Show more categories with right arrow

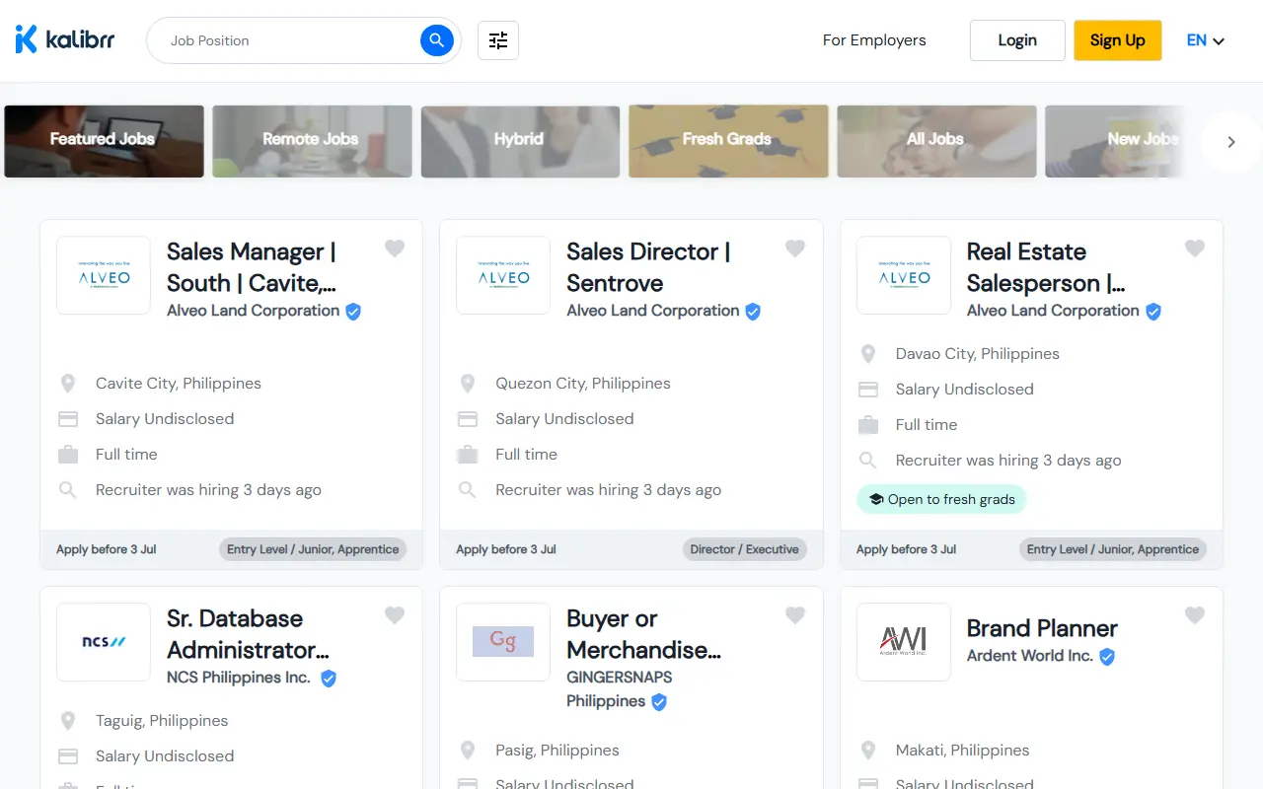point(1231,142)
